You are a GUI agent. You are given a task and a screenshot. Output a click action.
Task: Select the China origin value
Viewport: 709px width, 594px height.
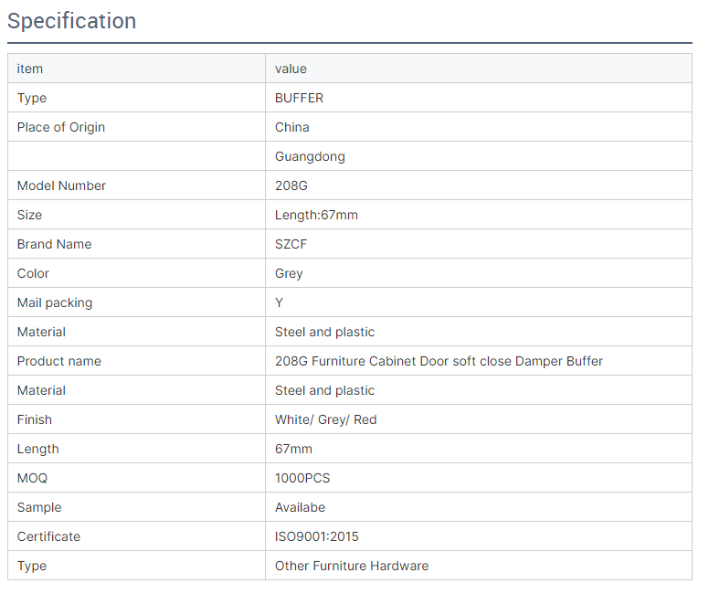292,127
